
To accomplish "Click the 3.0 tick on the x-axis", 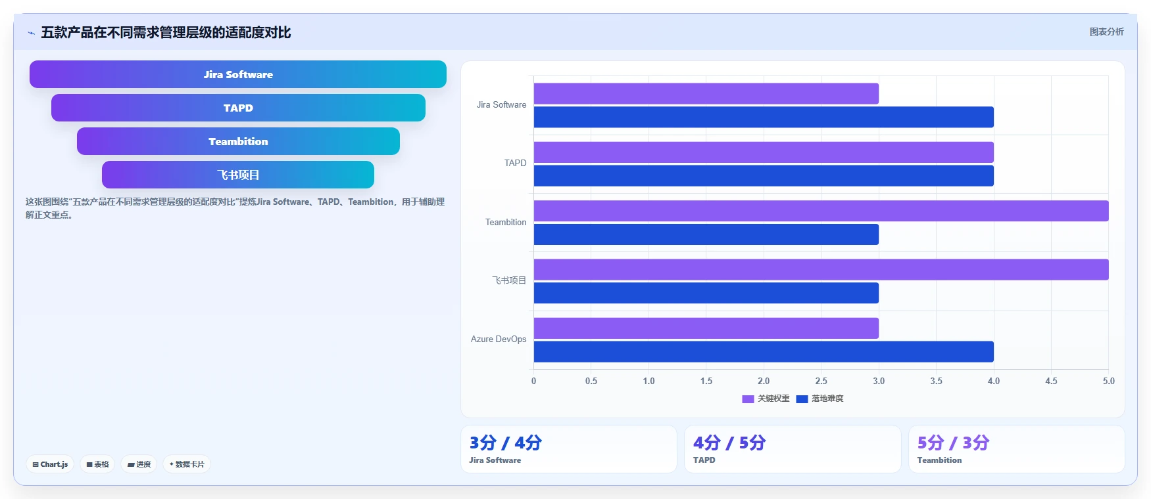I will point(879,381).
